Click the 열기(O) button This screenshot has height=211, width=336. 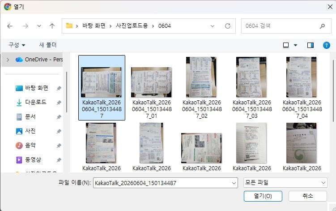pos(263,196)
